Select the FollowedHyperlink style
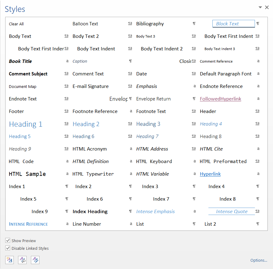Viewport: 273px width, 269px height. click(x=220, y=99)
